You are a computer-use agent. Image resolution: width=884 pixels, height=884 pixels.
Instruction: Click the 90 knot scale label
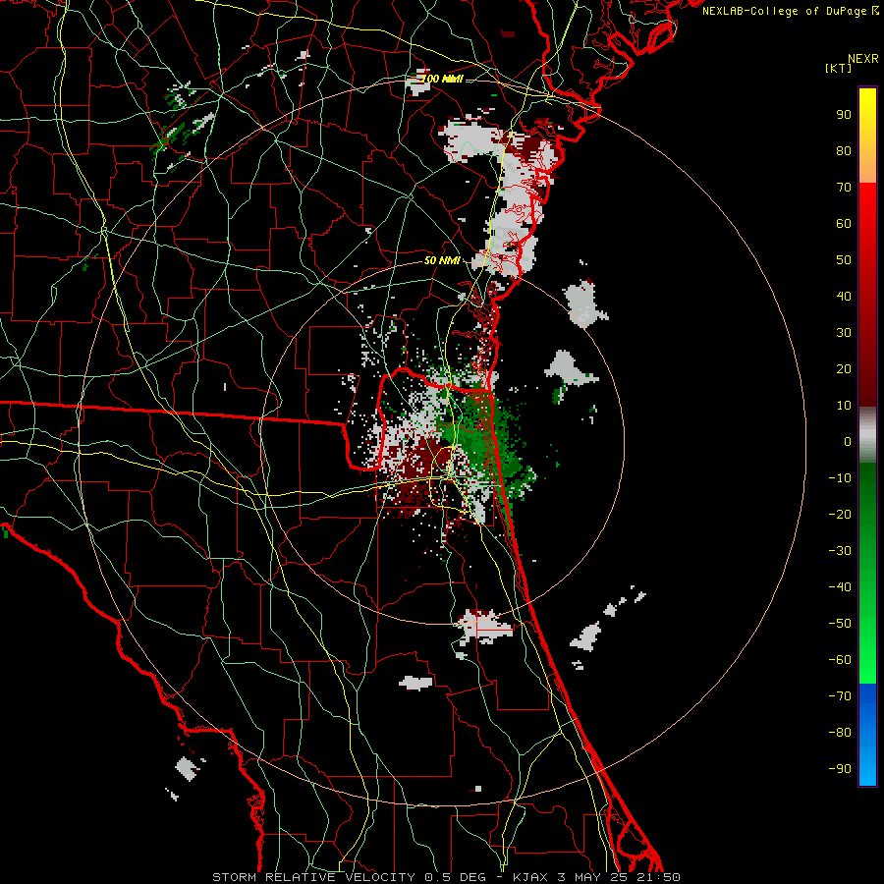click(x=844, y=115)
